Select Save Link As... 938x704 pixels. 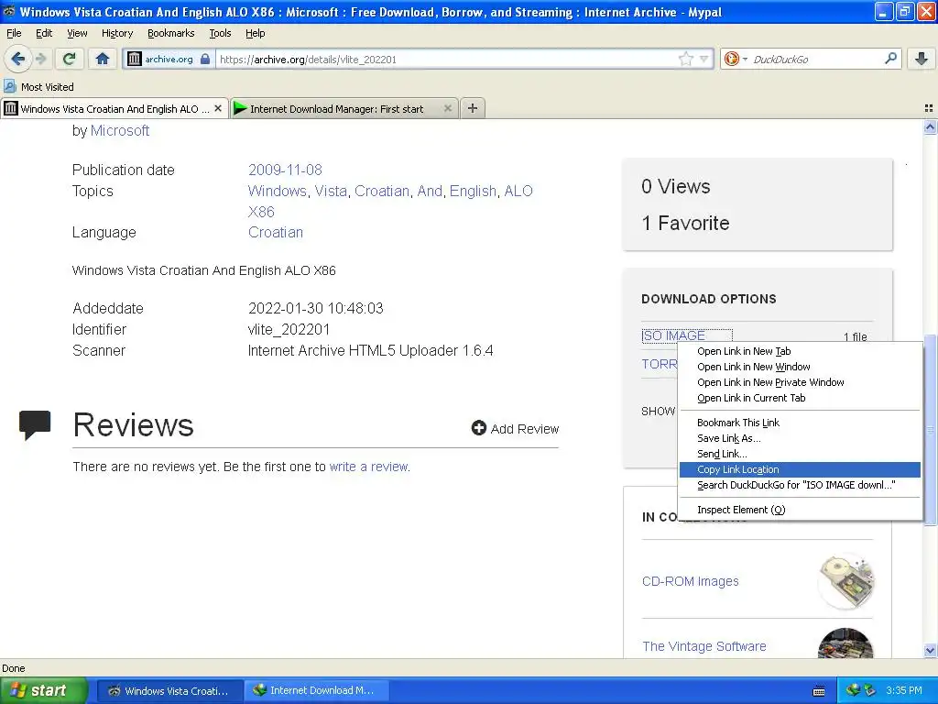[800, 437]
